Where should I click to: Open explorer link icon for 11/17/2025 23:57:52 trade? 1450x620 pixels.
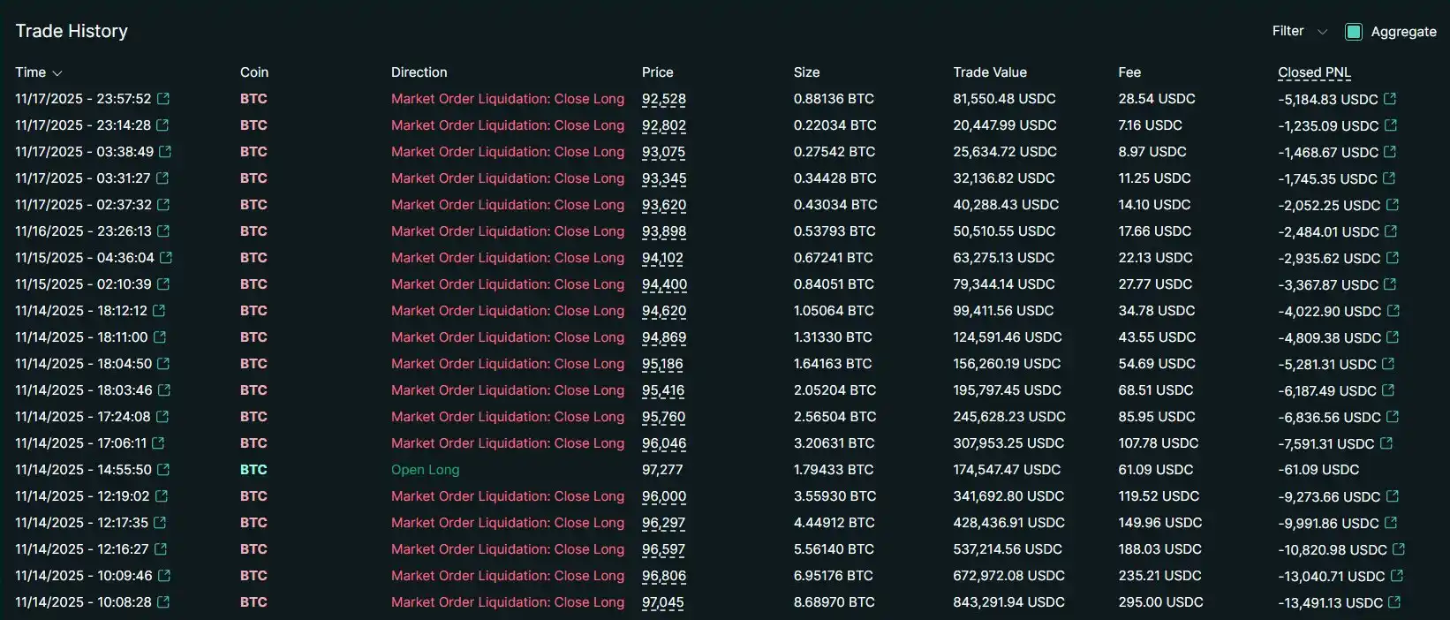(x=162, y=99)
